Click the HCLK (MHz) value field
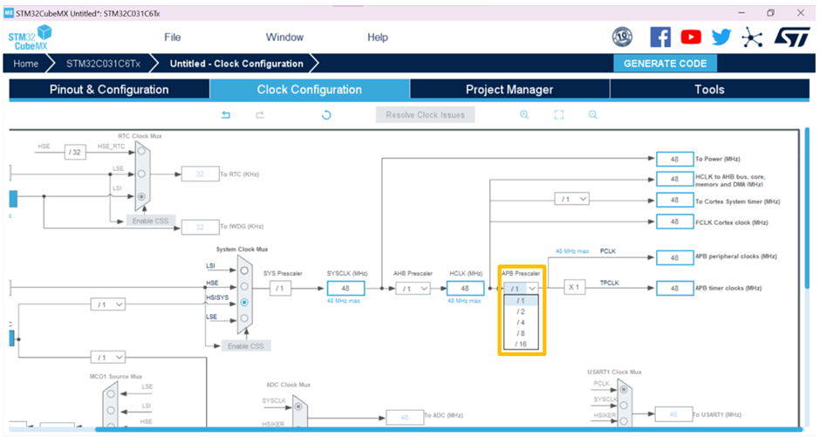820x437 pixels. [465, 289]
